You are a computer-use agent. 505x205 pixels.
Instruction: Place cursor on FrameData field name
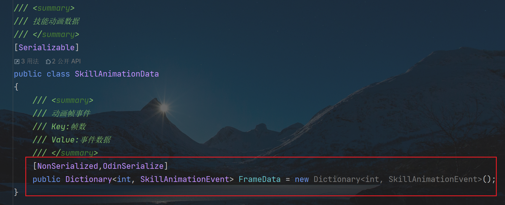click(260, 179)
